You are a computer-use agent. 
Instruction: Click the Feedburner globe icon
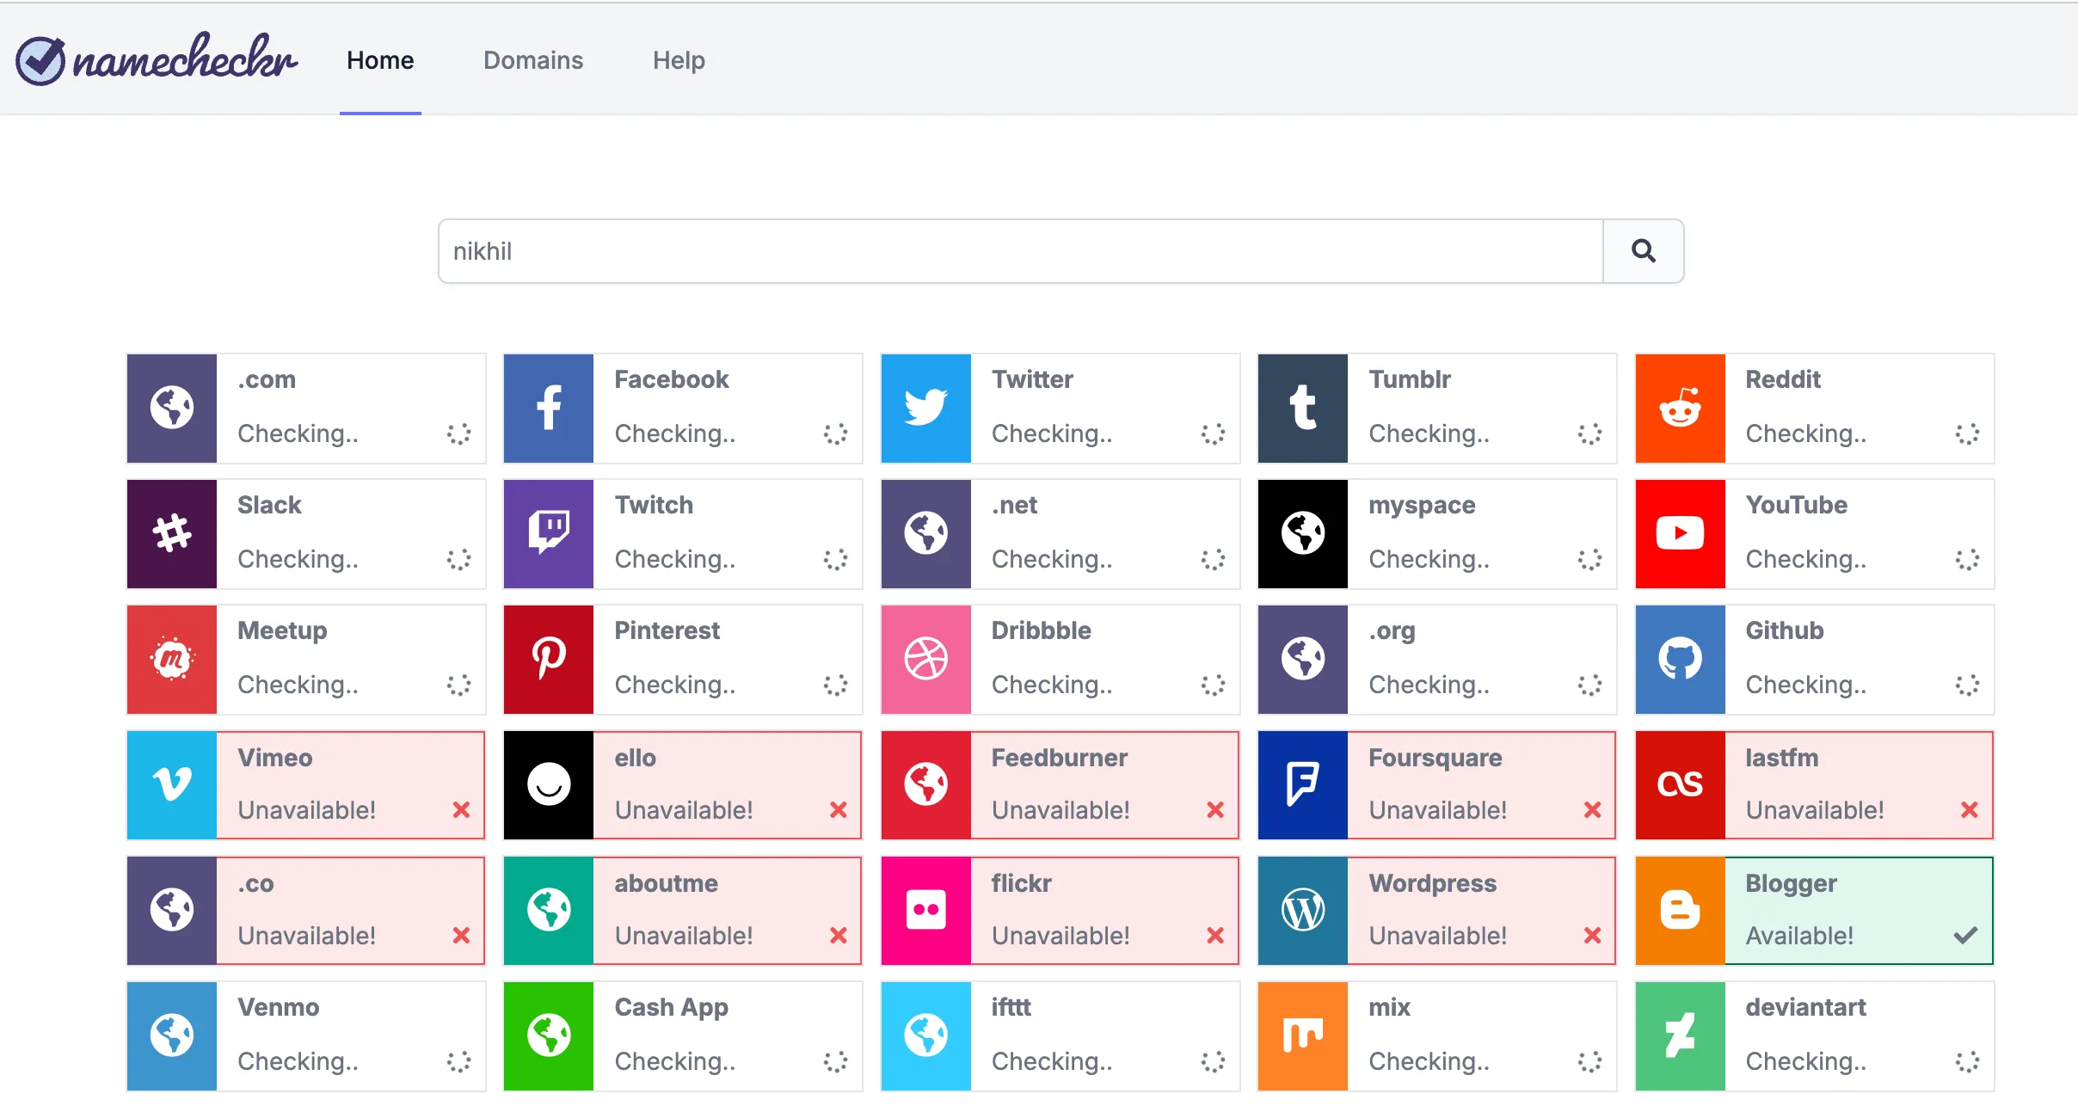coord(926,785)
